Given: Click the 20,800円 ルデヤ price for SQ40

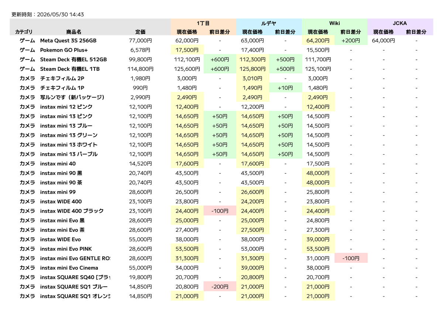Looking at the screenshot, I should [253, 277].
